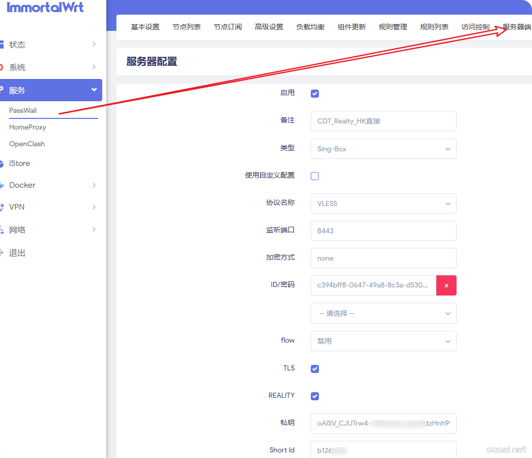Click the red X button beside ID/密码
This screenshot has height=458, width=532.
[446, 285]
